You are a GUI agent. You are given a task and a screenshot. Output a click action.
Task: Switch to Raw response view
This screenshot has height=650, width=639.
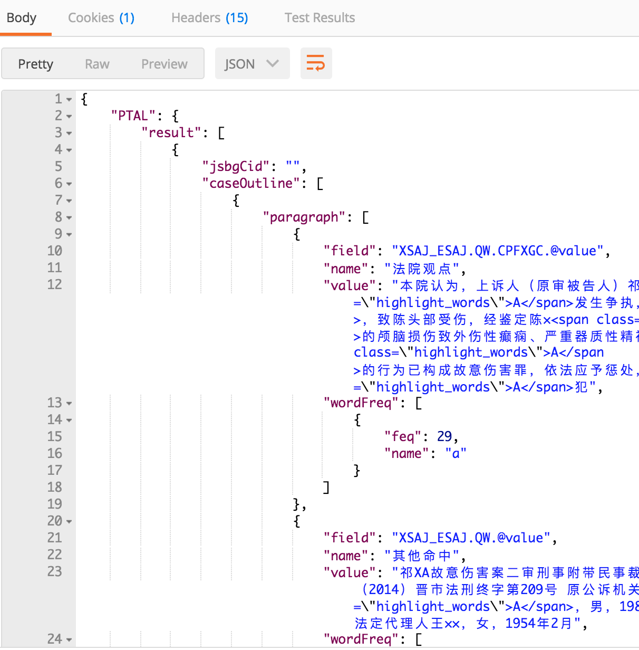[x=96, y=63]
